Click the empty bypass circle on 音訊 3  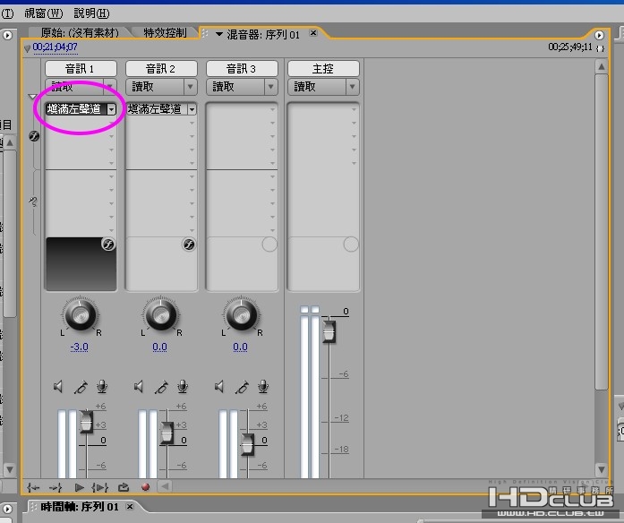click(269, 244)
